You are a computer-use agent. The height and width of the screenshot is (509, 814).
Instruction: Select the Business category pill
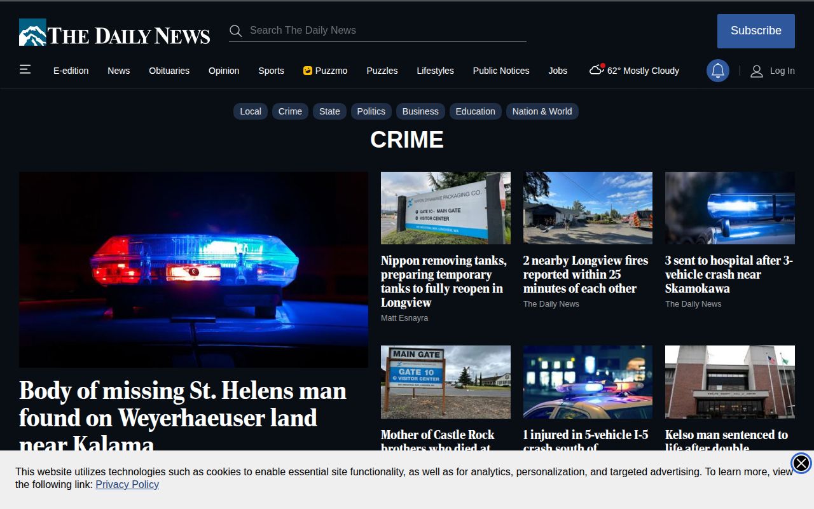click(420, 111)
